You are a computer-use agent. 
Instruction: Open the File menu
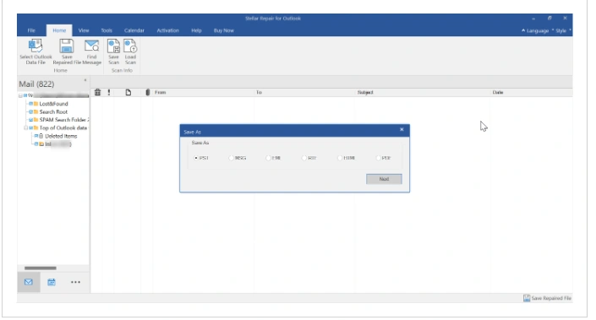(x=31, y=30)
